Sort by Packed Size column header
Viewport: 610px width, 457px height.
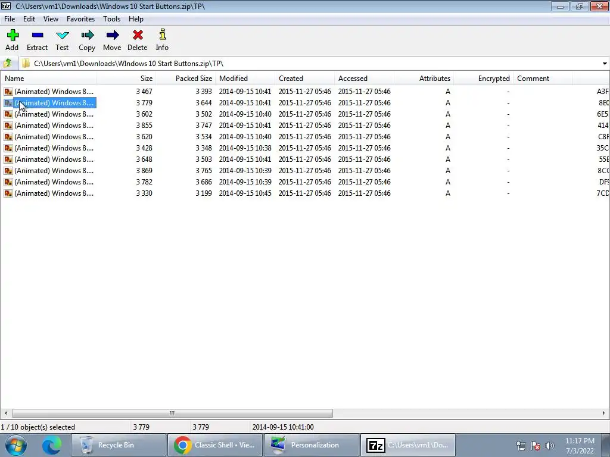point(186,78)
